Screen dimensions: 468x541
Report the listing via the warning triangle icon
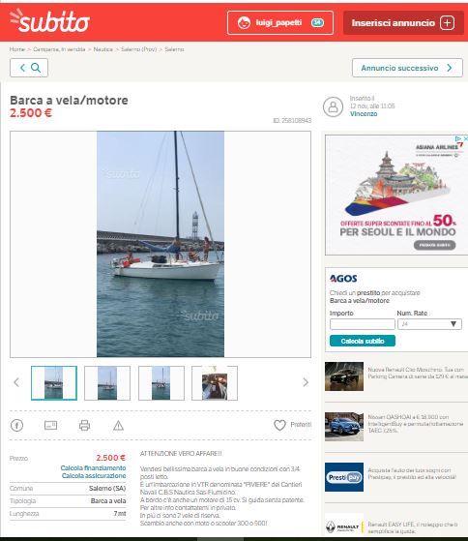click(118, 426)
